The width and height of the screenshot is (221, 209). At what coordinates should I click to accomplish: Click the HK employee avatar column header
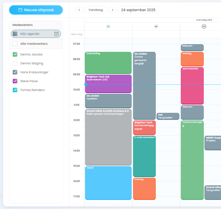pyautogui.click(x=156, y=26)
